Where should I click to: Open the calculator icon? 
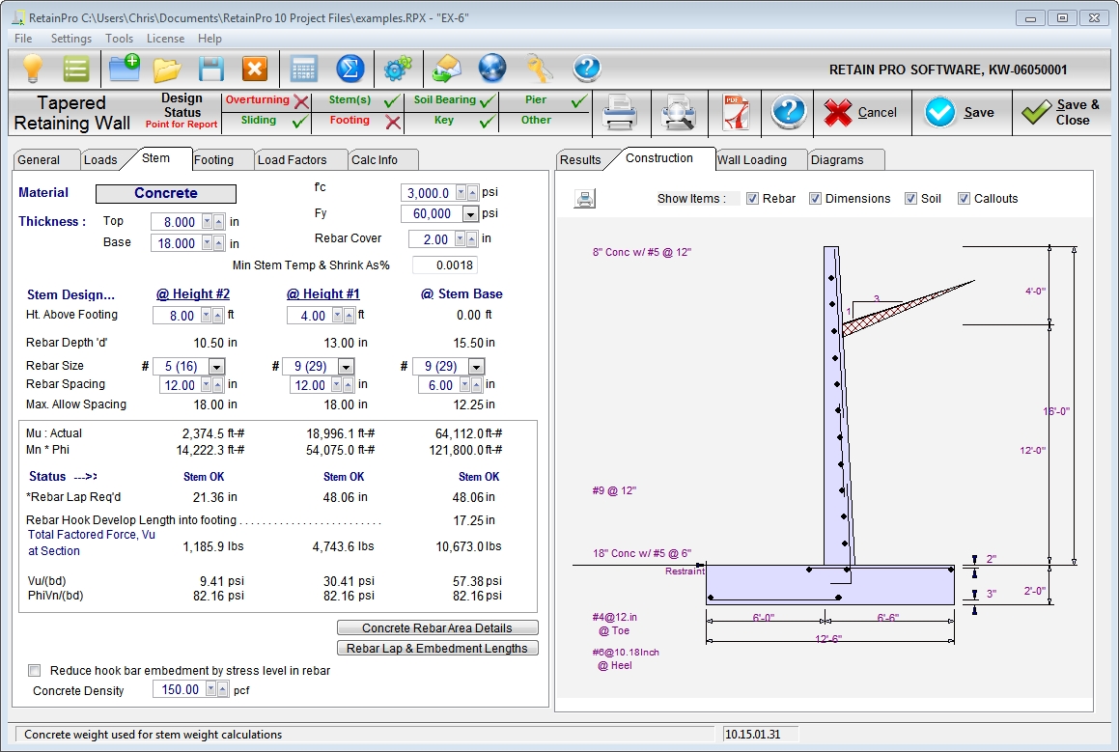tap(304, 70)
